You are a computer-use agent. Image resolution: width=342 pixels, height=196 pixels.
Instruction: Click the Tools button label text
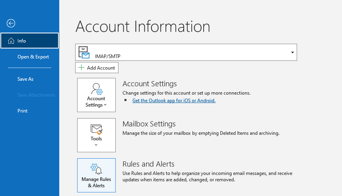tap(96, 139)
